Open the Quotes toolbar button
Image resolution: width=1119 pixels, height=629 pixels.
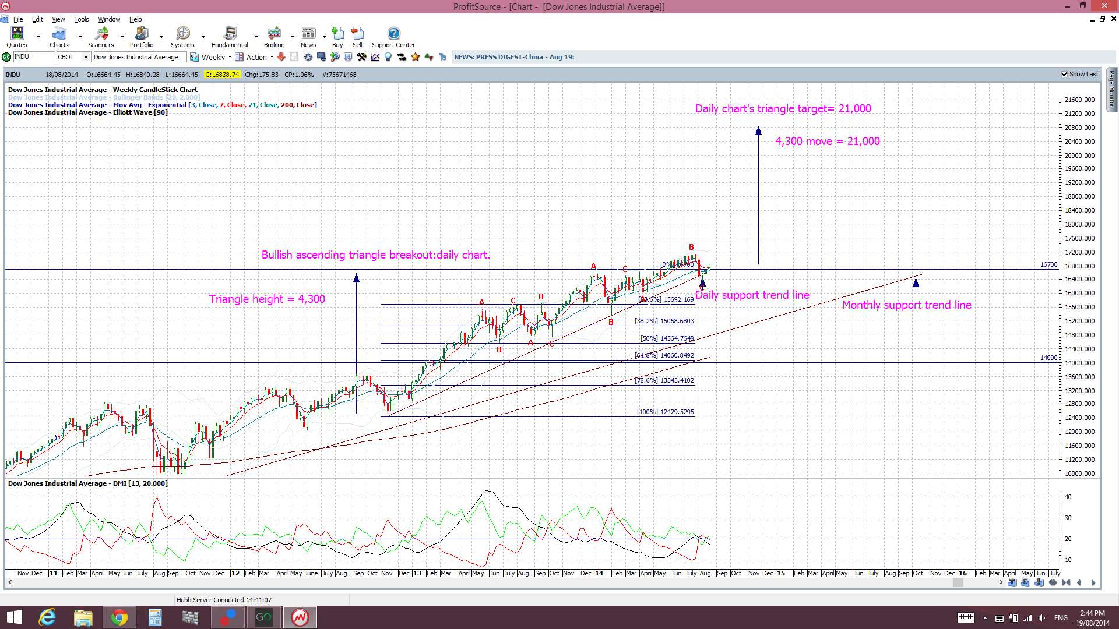click(17, 37)
